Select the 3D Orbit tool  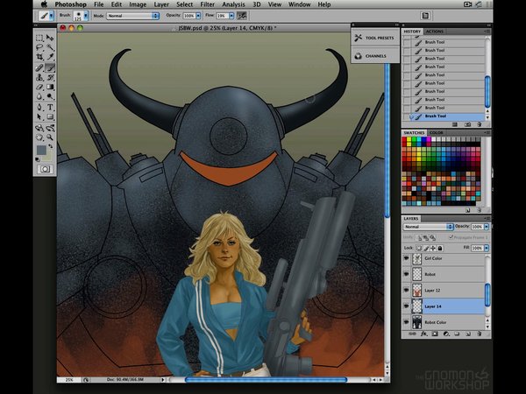point(50,128)
